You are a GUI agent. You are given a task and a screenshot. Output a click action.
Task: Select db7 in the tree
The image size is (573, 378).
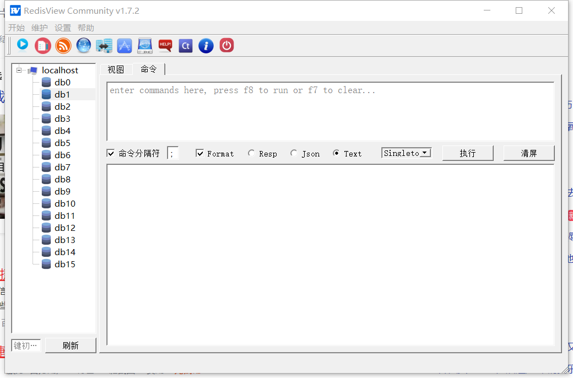click(x=62, y=167)
